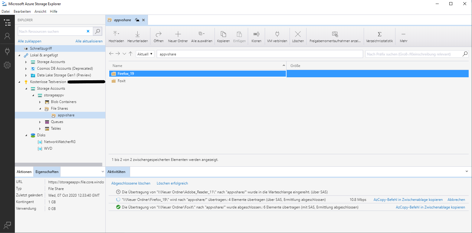Click the Hochladen upload toolbar button
The height and width of the screenshot is (233, 472).
116,36
